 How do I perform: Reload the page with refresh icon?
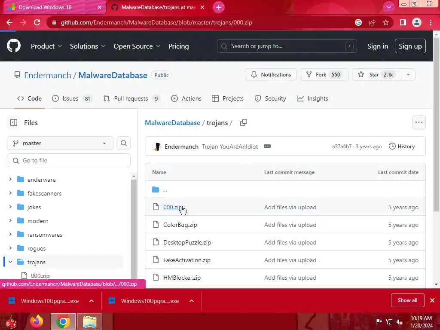click(x=37, y=22)
